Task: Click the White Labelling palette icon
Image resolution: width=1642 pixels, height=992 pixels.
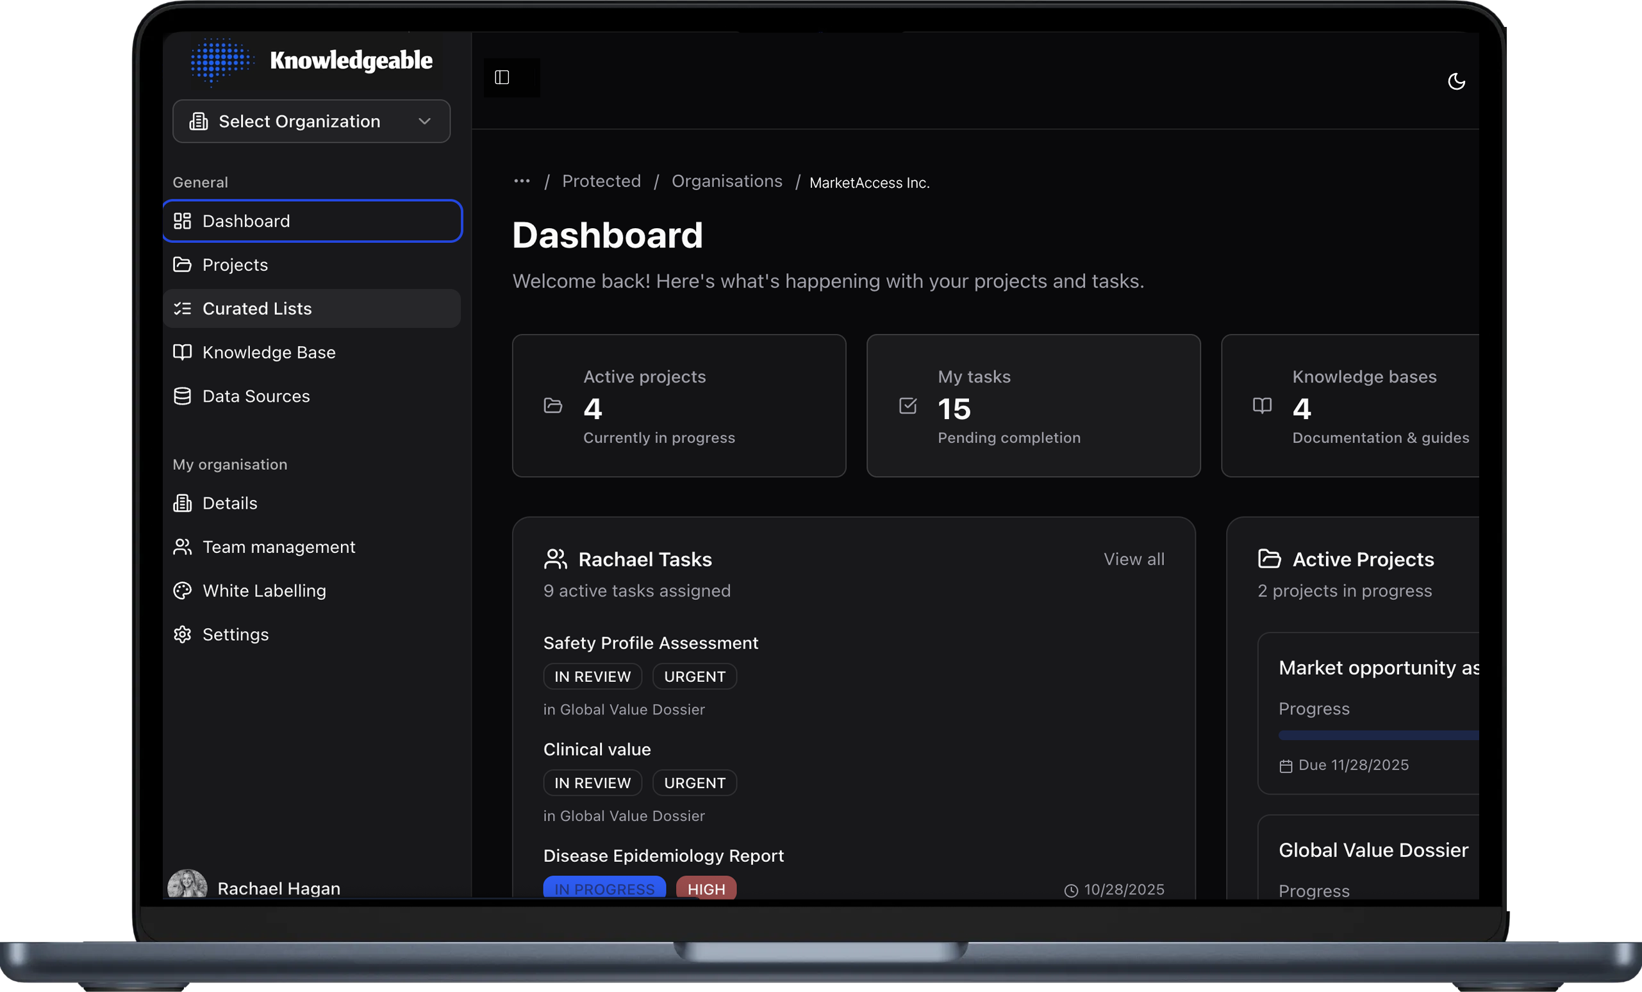Action: click(183, 591)
